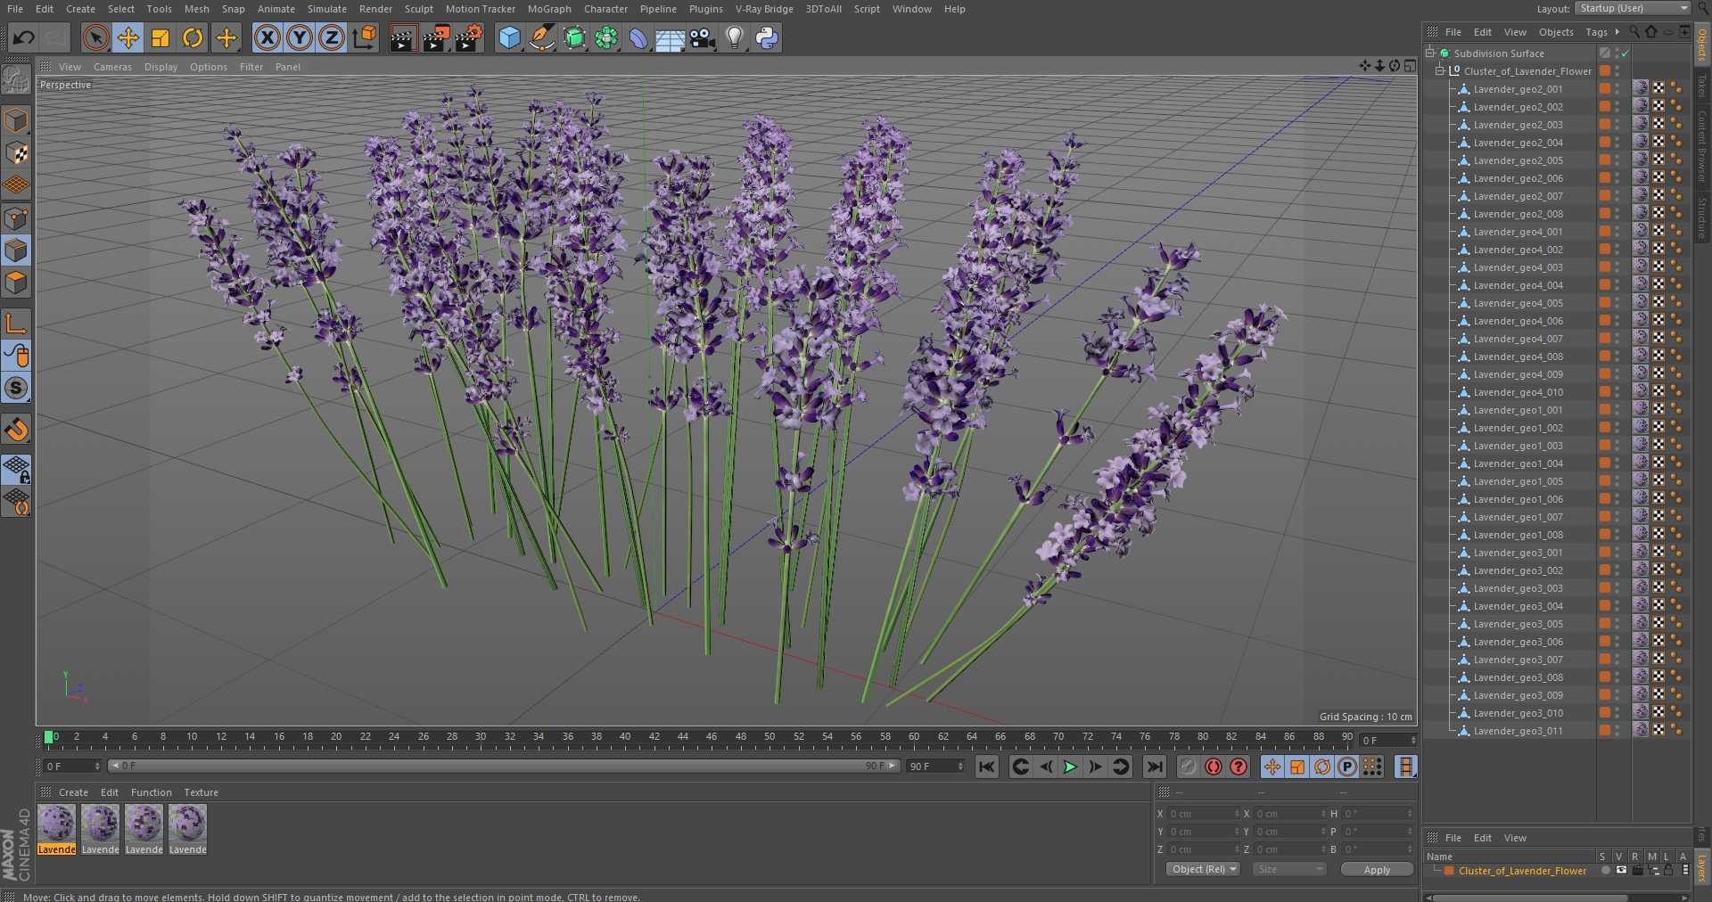Screen dimensions: 1712x902
Task: Open the Layout dropdown Startup (User)
Action: [1632, 8]
